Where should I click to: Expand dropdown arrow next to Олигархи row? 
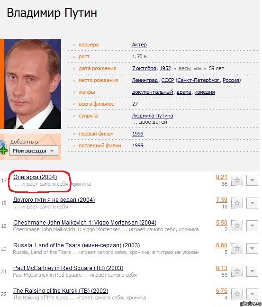[x=252, y=180]
